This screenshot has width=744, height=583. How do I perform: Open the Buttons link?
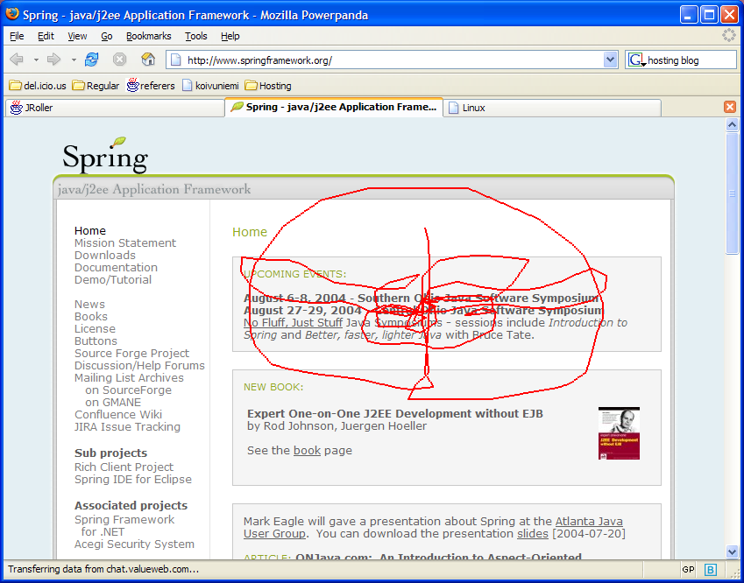[96, 341]
